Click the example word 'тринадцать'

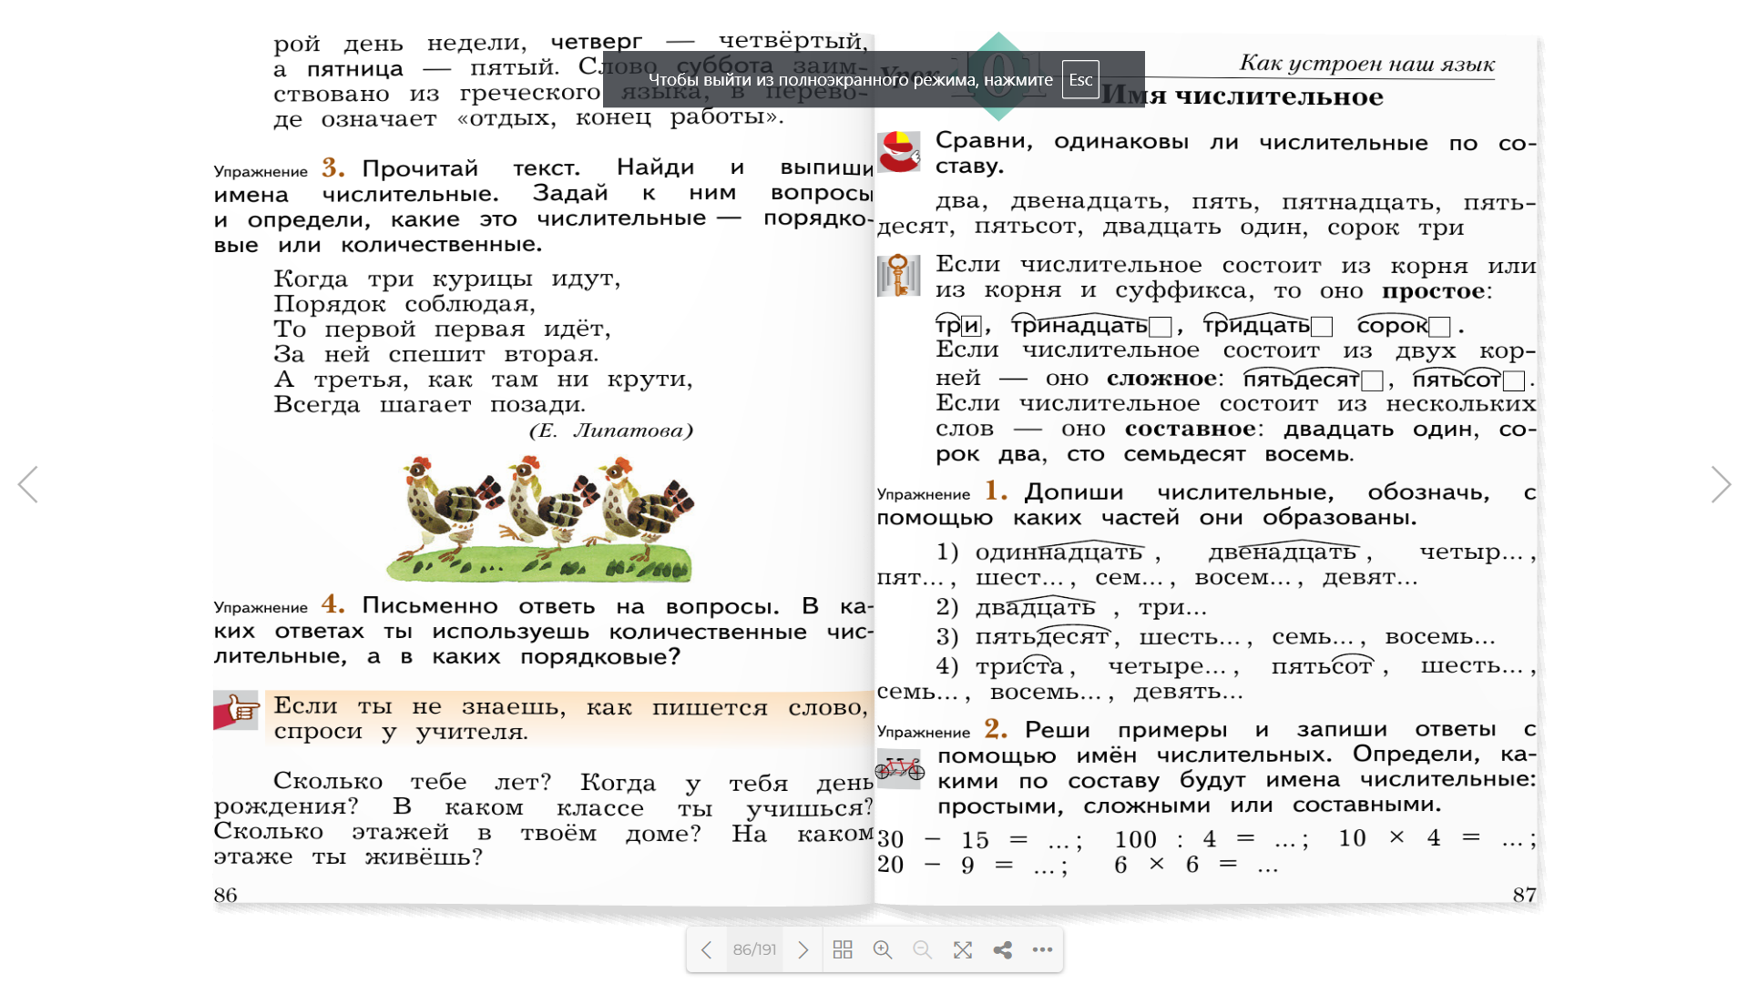(1079, 326)
